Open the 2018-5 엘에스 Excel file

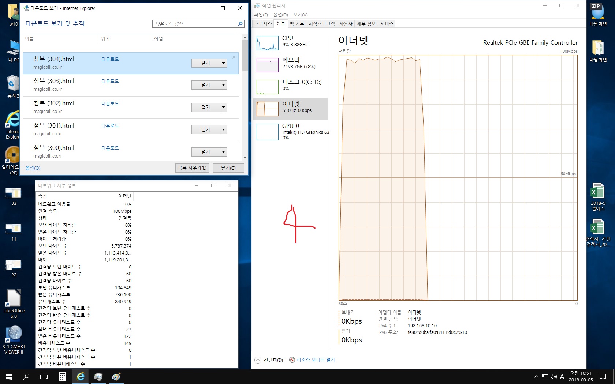tap(598, 197)
